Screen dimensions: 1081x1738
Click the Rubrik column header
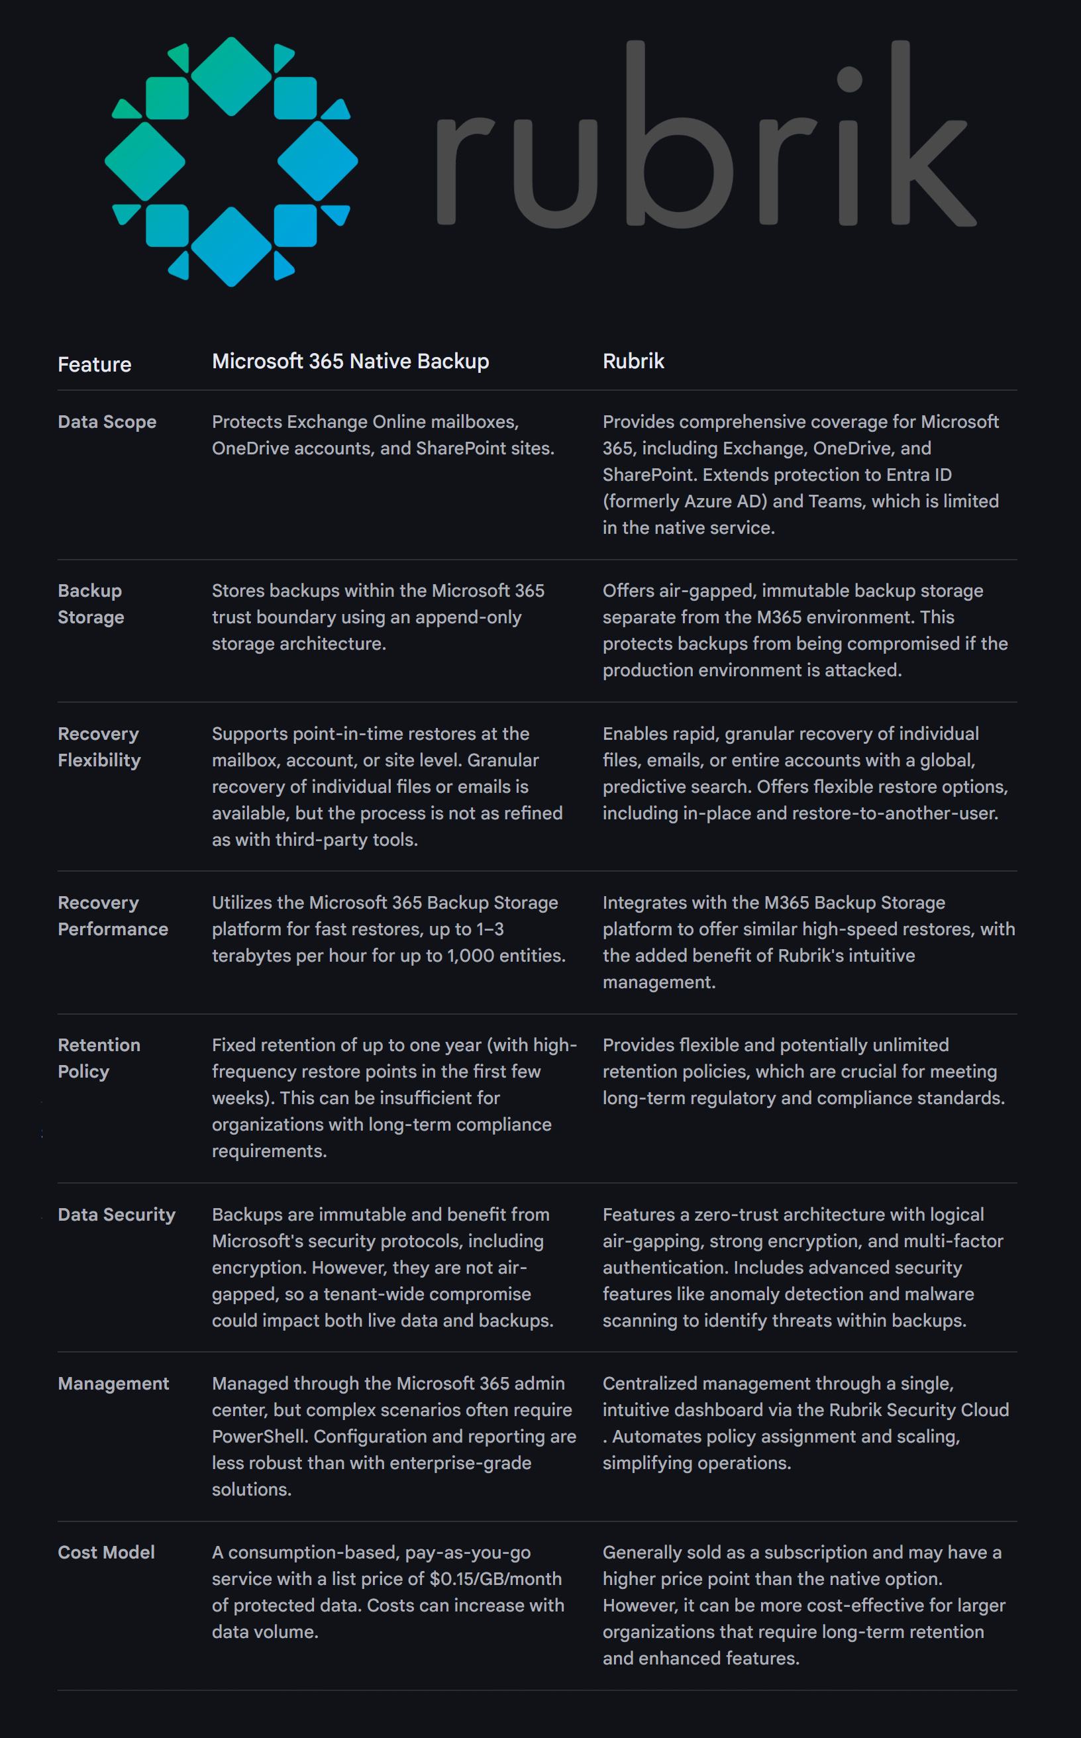[x=633, y=361]
